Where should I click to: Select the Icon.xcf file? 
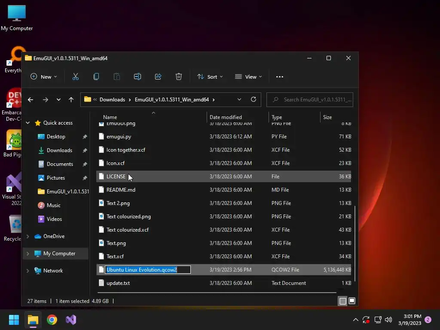pyautogui.click(x=223, y=163)
